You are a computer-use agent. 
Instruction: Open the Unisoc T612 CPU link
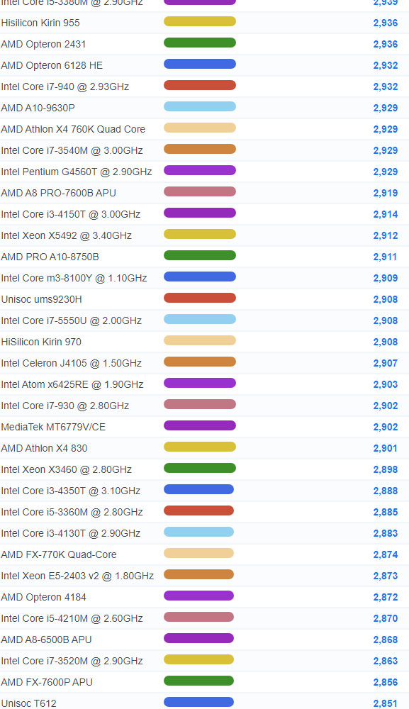click(28, 703)
